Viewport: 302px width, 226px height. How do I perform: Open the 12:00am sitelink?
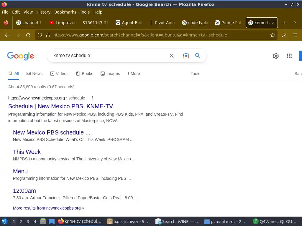24,191
